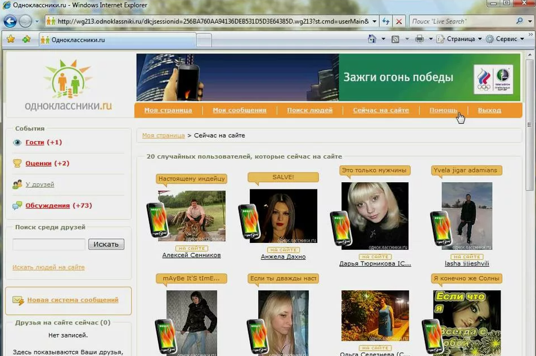This screenshot has width=536, height=356.
Task: Open Обсуждения (+73) link
Action: click(58, 205)
